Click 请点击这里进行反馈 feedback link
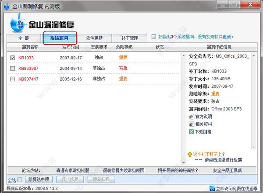Screen dimensions: 263x193 tap(223, 160)
